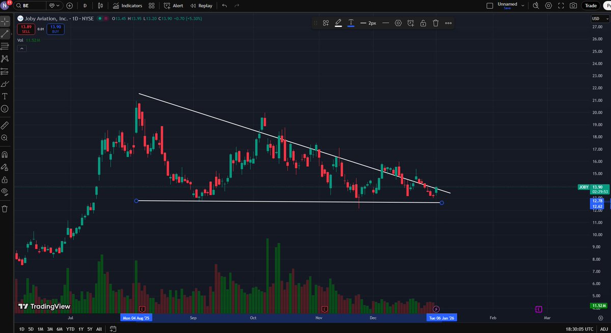611x333 pixels.
Task: Select the text annotation tool
Action: (x=5, y=96)
